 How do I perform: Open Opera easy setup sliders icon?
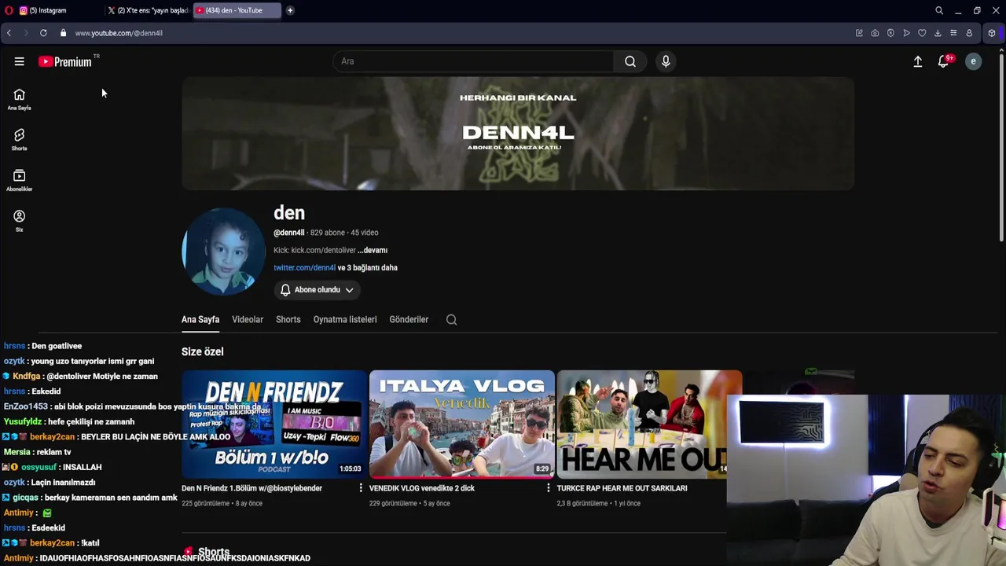[953, 33]
